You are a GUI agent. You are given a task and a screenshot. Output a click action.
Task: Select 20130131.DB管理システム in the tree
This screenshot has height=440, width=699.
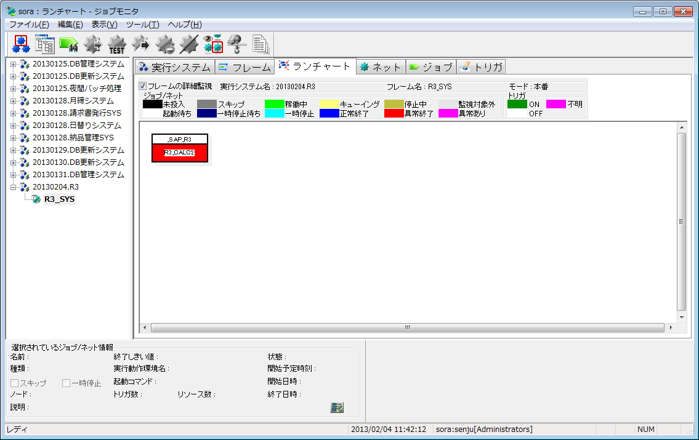coord(78,175)
